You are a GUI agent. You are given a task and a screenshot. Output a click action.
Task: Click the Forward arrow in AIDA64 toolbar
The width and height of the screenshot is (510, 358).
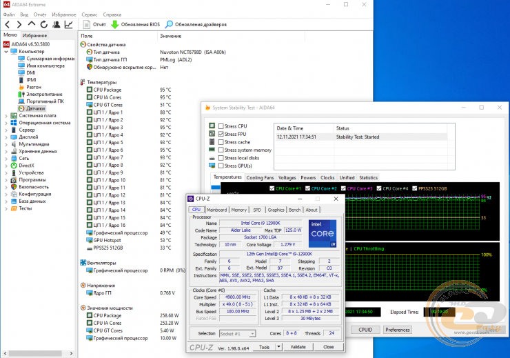pos(19,24)
